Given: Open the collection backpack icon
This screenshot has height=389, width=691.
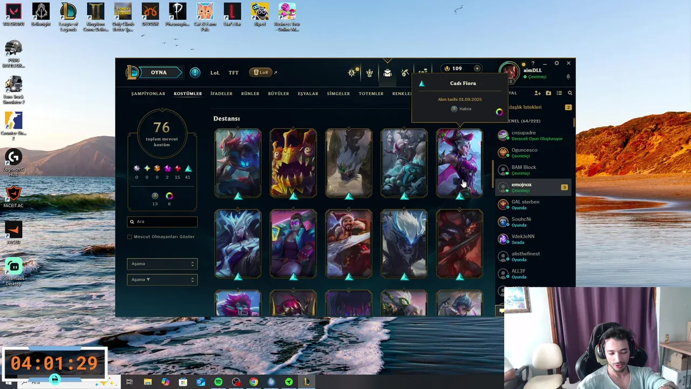Looking at the screenshot, I should (388, 72).
